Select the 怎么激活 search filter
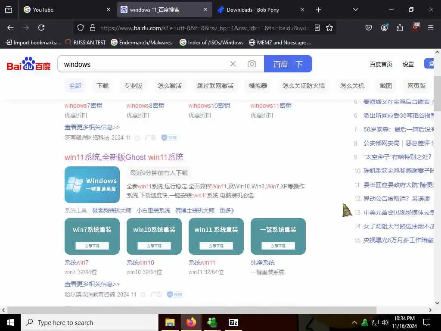Screen dimensions: 441x331 tap(170, 86)
